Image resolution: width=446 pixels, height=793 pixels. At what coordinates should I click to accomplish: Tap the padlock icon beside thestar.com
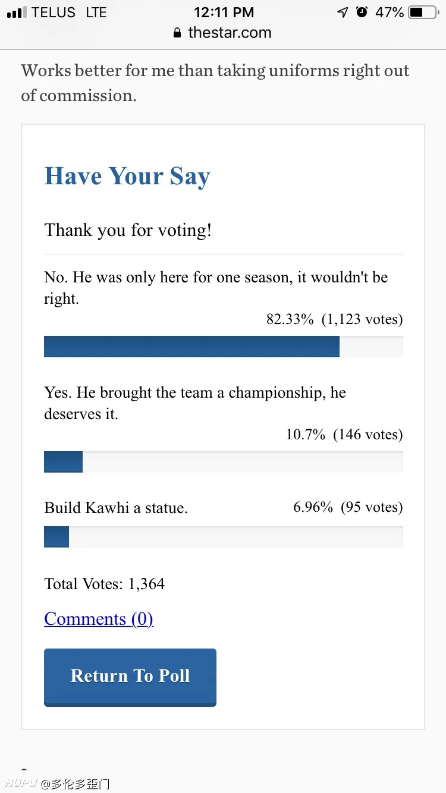177,33
